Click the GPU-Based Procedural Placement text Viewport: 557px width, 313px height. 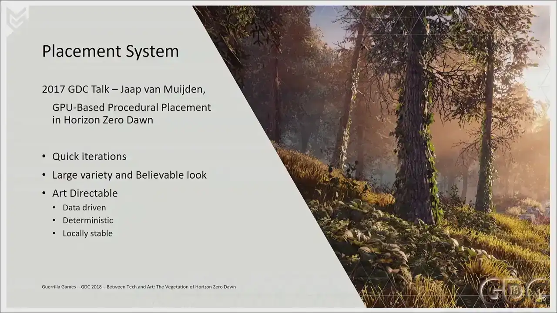(131, 107)
